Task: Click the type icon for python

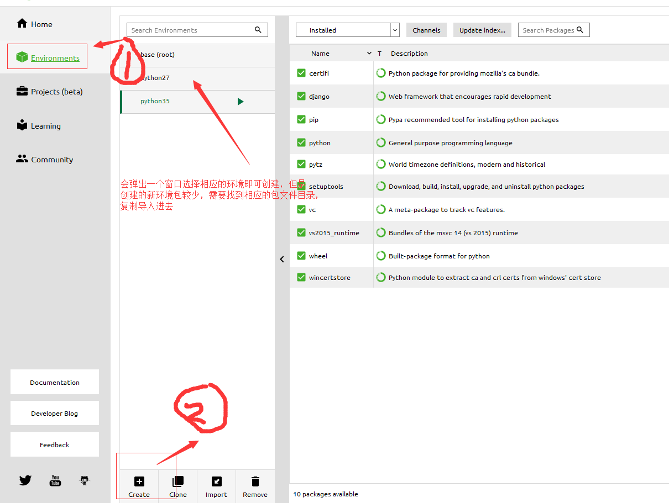Action: coord(381,142)
